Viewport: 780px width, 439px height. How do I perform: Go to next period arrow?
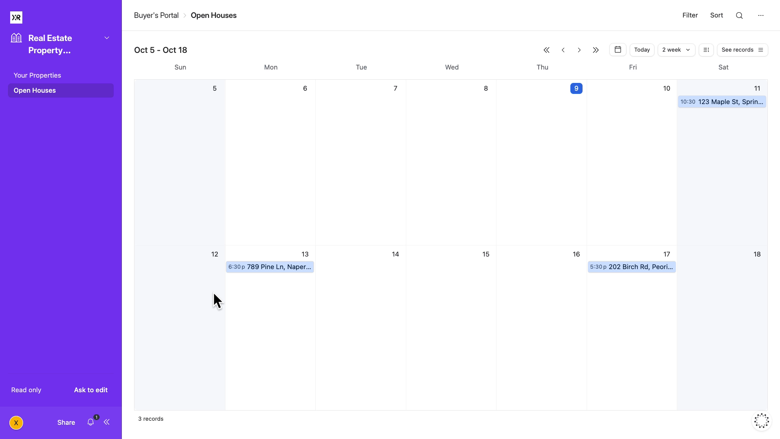[579, 50]
